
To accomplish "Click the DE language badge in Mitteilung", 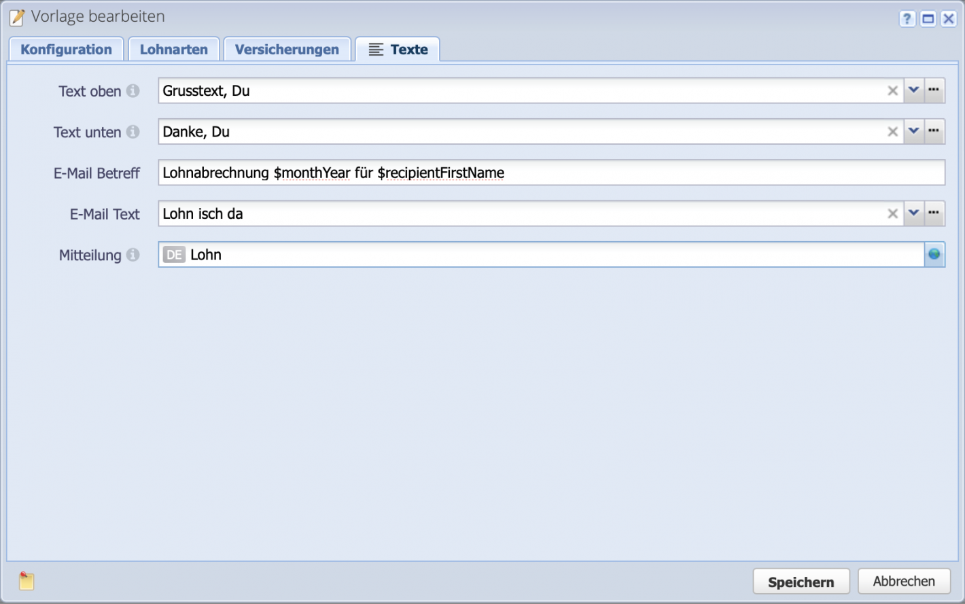I will [175, 254].
